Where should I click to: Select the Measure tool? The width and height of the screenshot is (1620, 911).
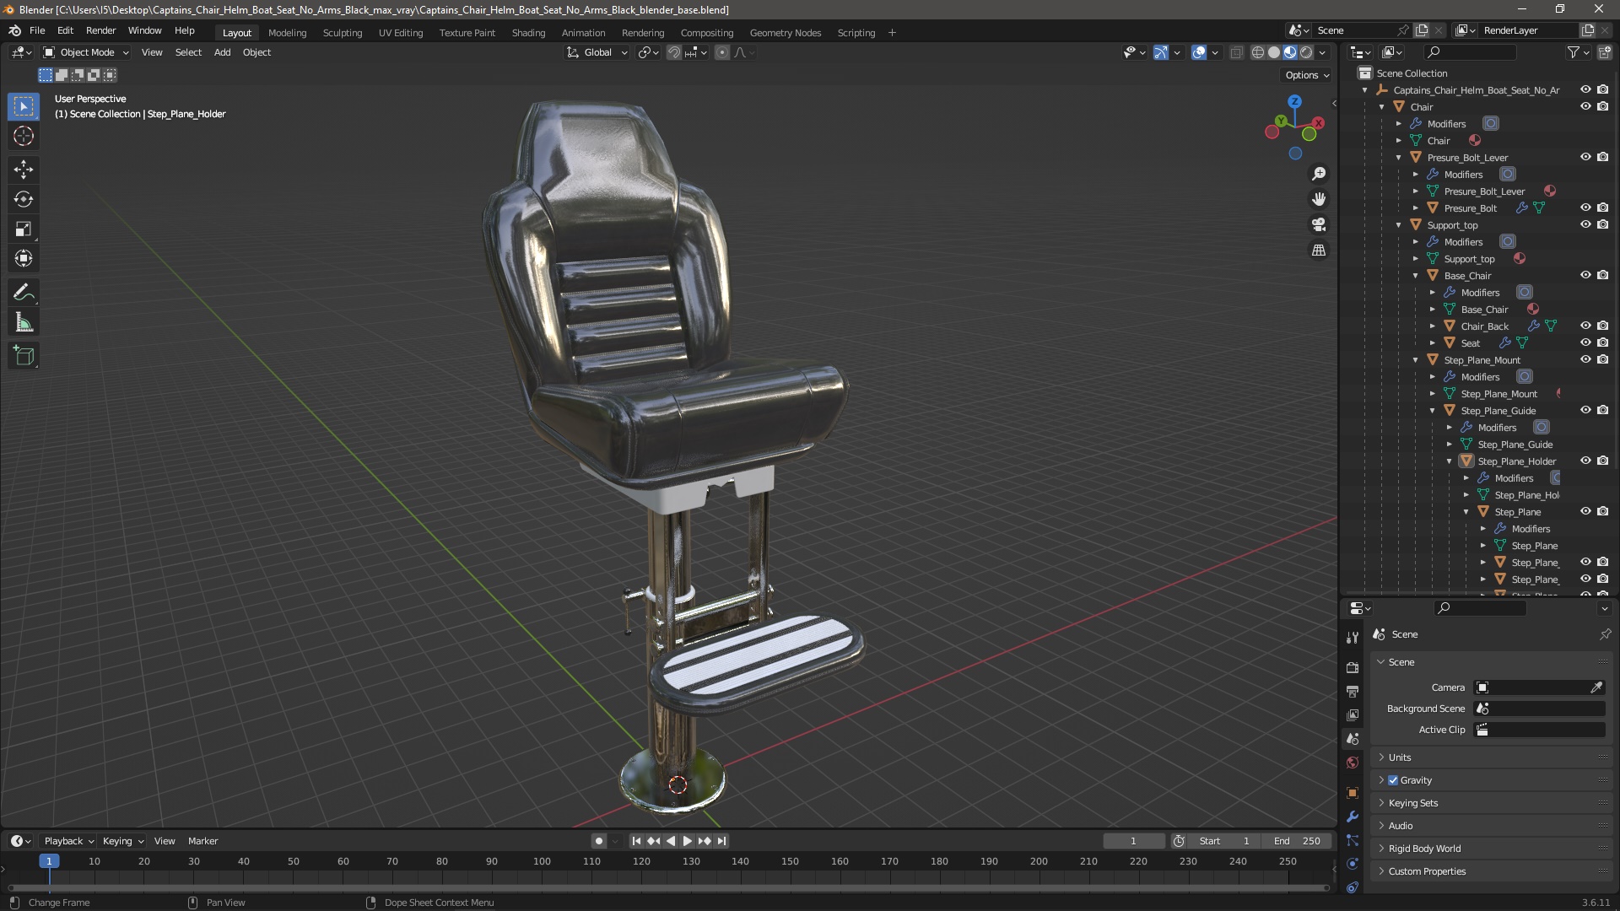pos(24,322)
